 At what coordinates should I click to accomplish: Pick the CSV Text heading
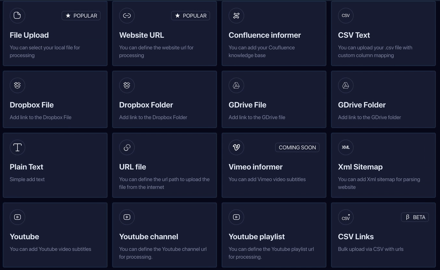354,35
